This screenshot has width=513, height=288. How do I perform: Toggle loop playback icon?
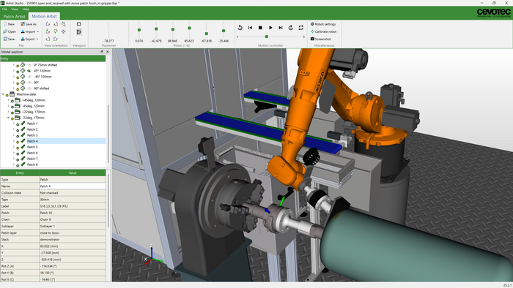[300, 28]
